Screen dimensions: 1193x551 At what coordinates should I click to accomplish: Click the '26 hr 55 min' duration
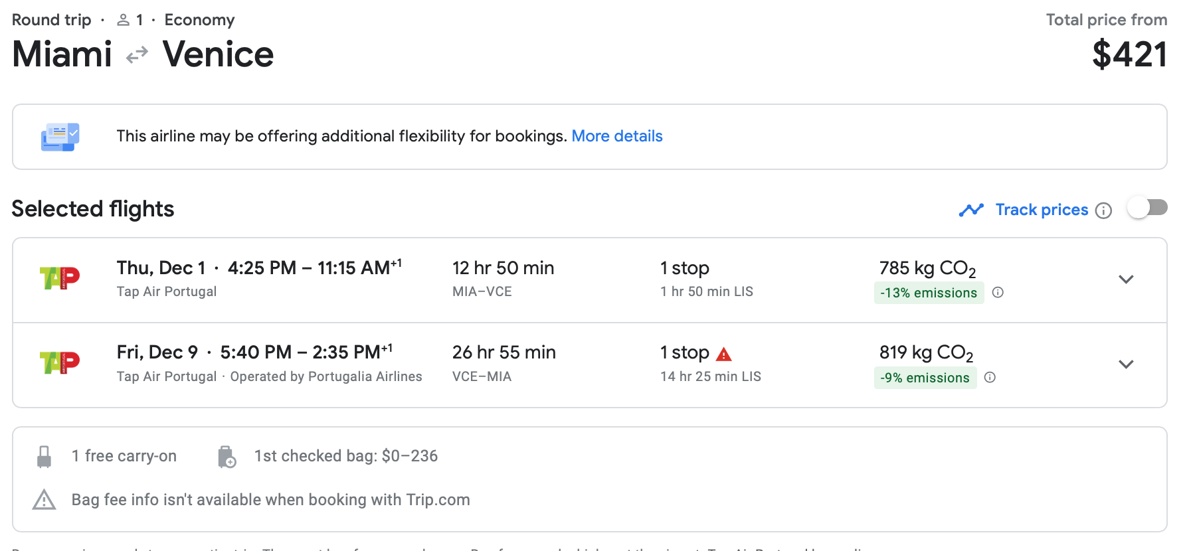pos(504,353)
